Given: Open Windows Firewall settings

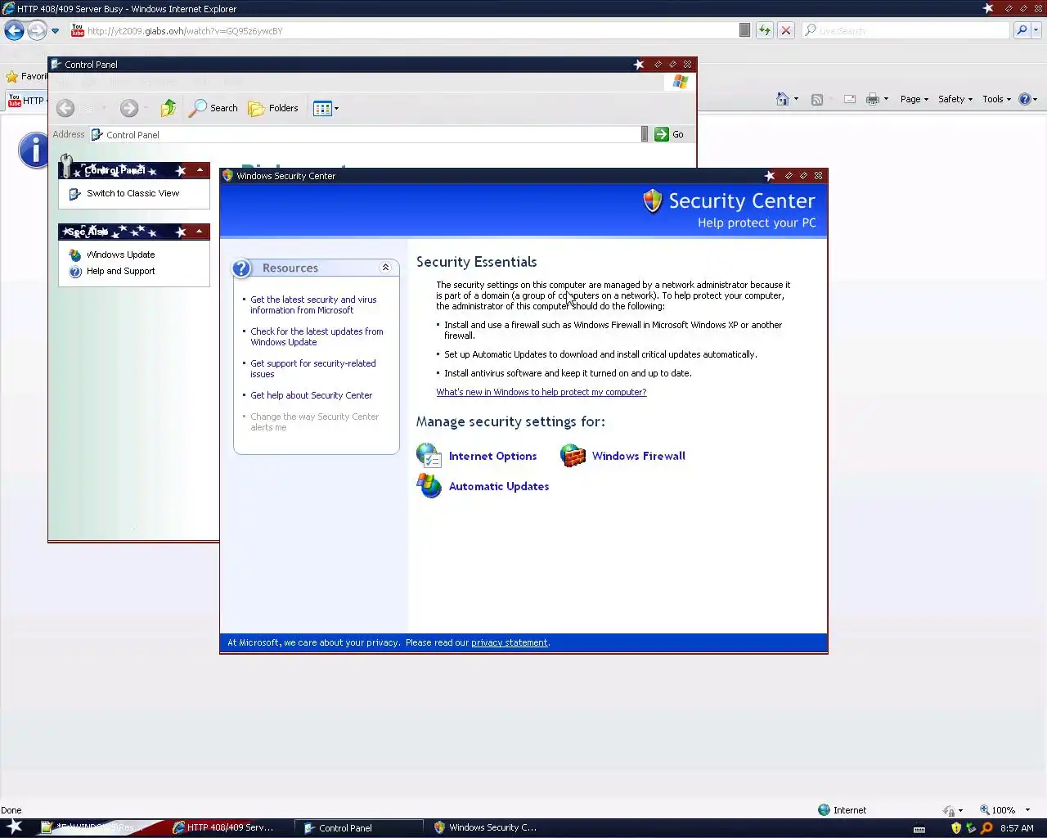Looking at the screenshot, I should [x=638, y=456].
